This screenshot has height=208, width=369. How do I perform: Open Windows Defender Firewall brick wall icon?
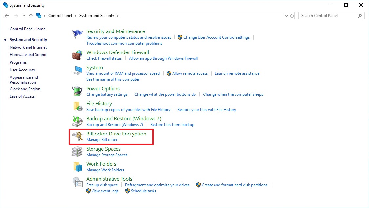point(77,55)
